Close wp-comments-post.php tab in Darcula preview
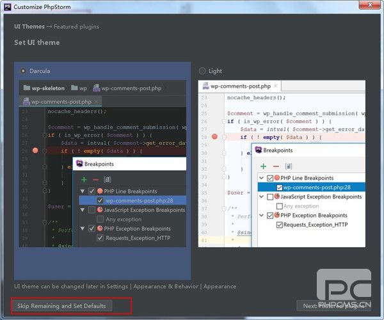This screenshot has height=320, width=384. [x=97, y=102]
